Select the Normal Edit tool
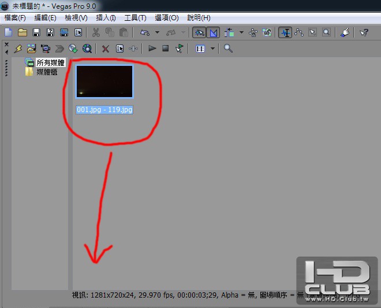Image resolution: width=381 pixels, height=308 pixels. click(x=285, y=32)
